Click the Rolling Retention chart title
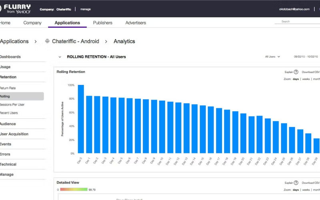Screen dimensions: 320x200 tap(71, 72)
